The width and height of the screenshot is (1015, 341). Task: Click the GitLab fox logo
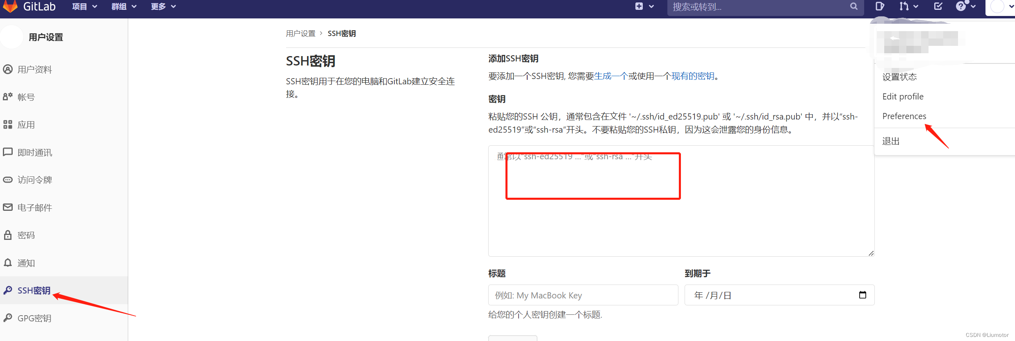tap(11, 6)
